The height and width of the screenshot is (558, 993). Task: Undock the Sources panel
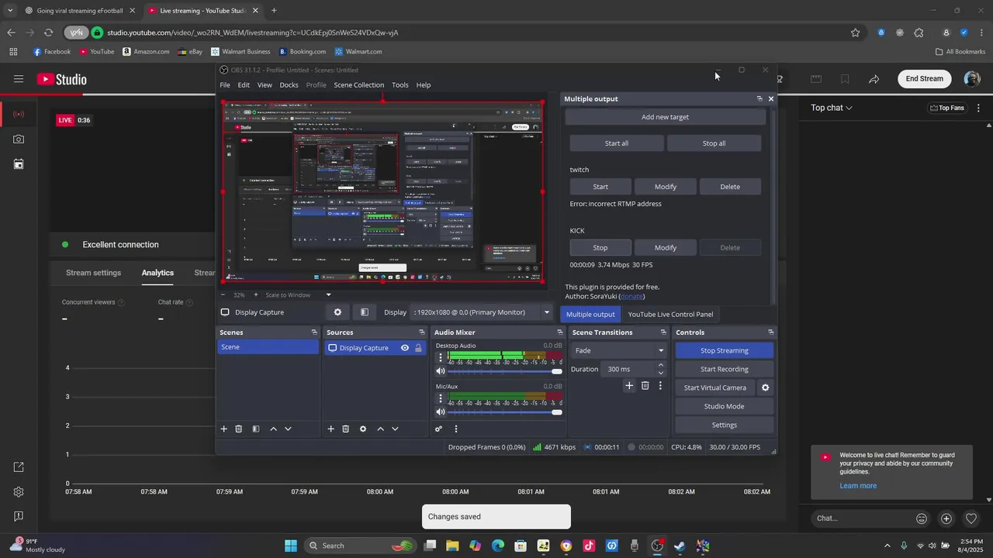422,332
